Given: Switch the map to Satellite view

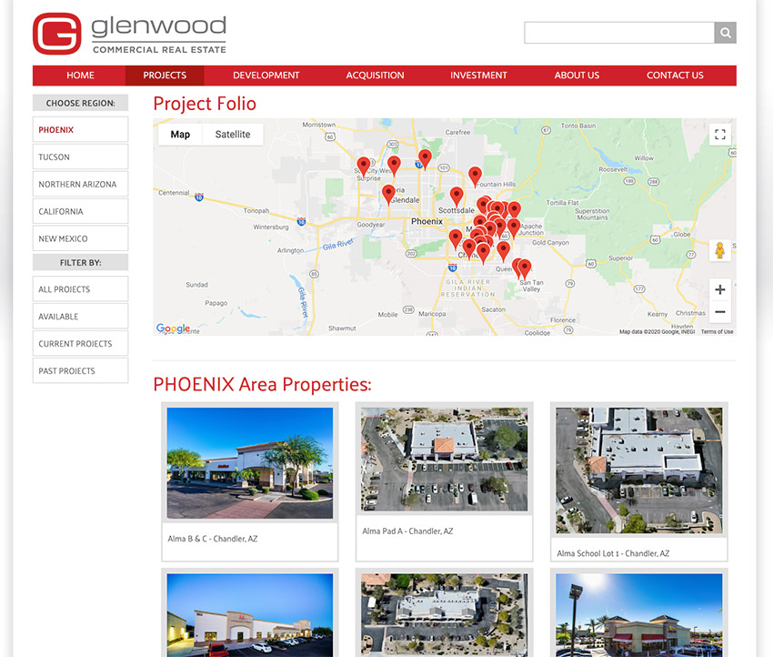Looking at the screenshot, I should pos(232,134).
